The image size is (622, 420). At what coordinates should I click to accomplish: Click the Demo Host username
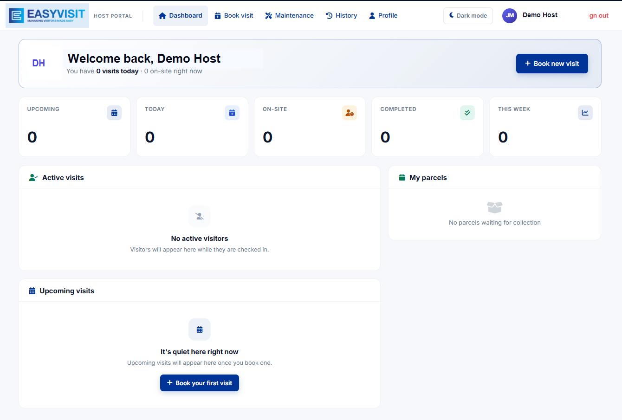tap(540, 15)
